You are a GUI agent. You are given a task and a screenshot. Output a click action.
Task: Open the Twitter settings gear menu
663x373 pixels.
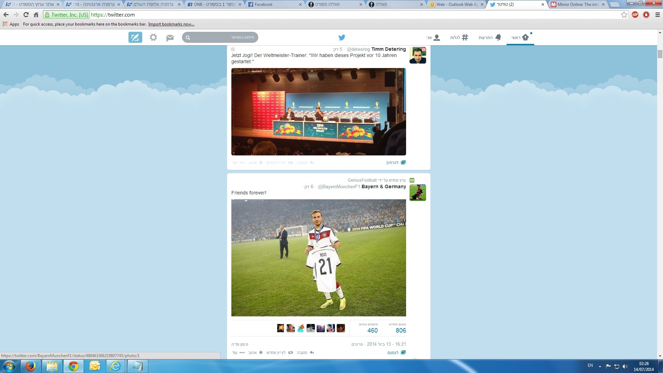point(153,37)
